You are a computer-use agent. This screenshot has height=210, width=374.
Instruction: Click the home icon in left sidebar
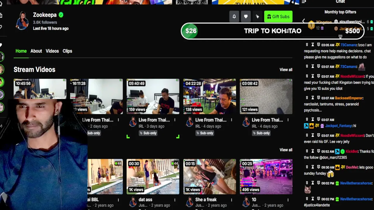pyautogui.click(x=1, y=4)
